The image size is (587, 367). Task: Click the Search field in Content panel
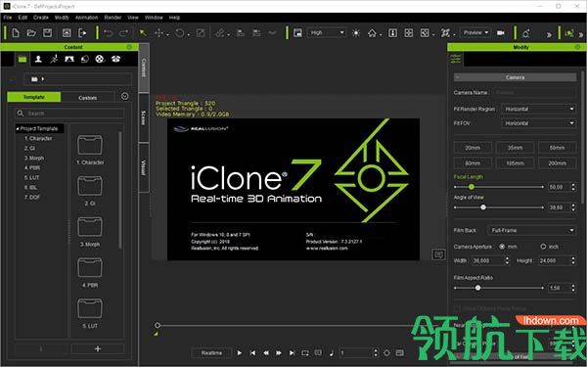tap(69, 114)
